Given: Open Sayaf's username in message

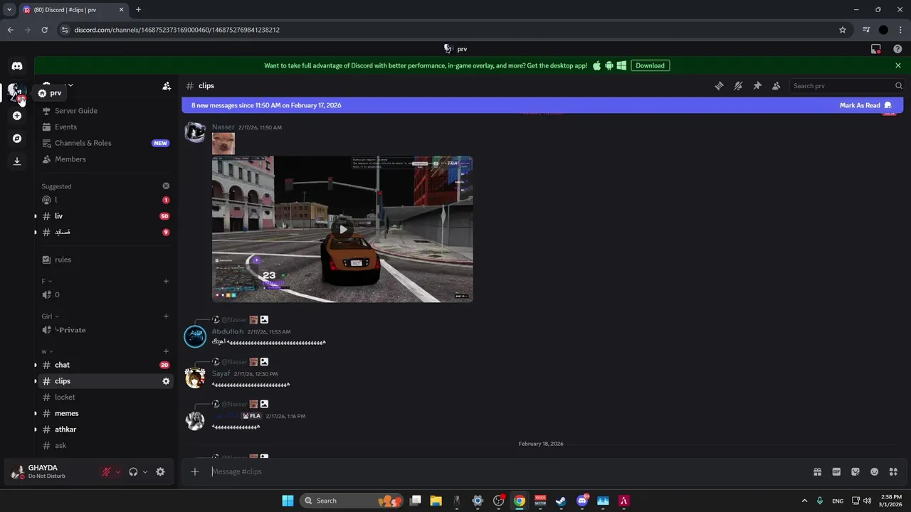Looking at the screenshot, I should coord(221,373).
